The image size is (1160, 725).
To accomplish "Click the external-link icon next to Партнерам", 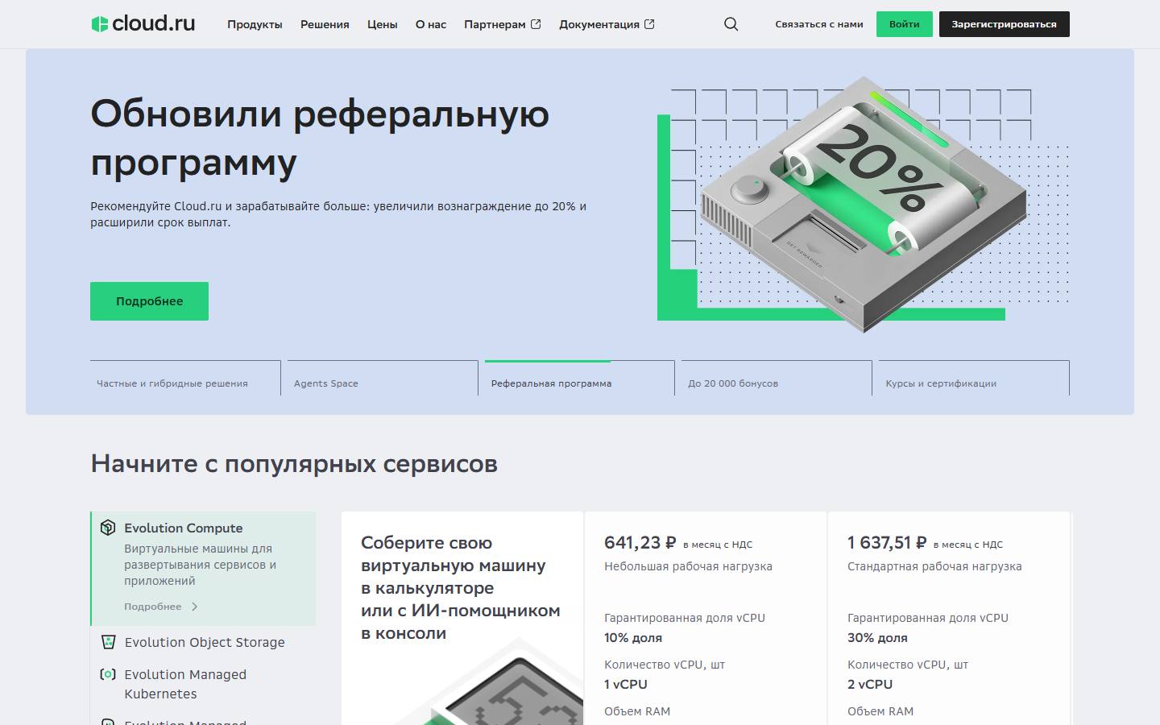I will tap(536, 24).
